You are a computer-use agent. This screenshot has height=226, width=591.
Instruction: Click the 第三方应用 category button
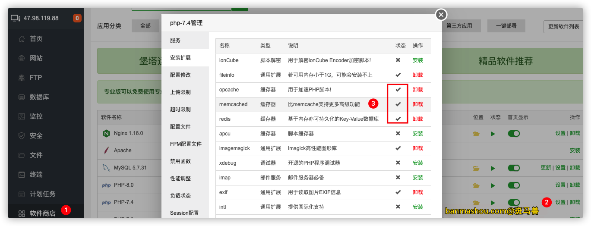[x=459, y=26]
